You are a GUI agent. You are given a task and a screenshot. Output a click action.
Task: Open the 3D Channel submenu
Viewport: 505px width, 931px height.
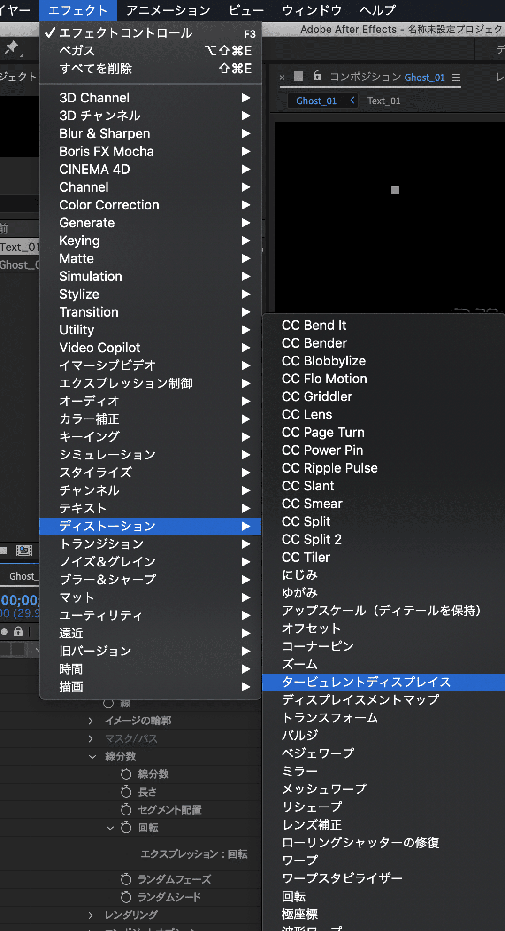click(150, 98)
